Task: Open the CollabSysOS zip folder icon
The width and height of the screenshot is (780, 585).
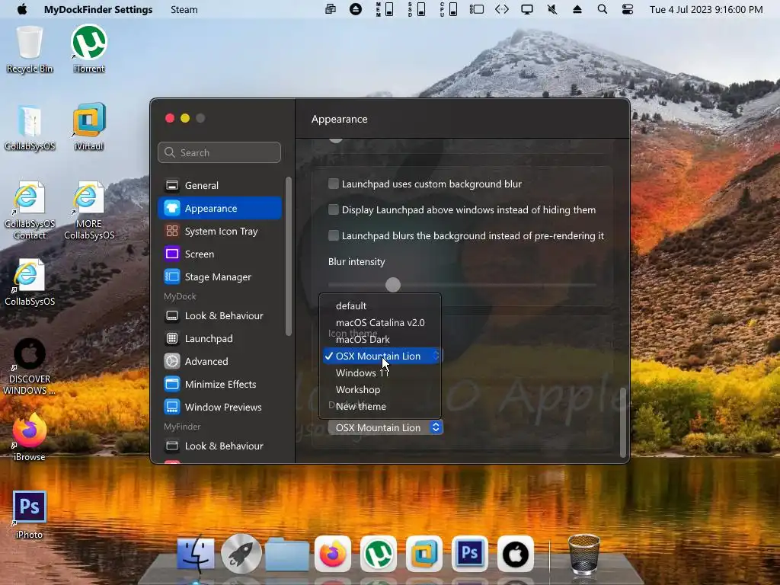Action: pos(30,128)
